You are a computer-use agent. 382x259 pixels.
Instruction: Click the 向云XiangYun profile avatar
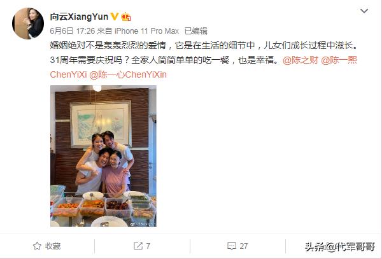click(28, 24)
